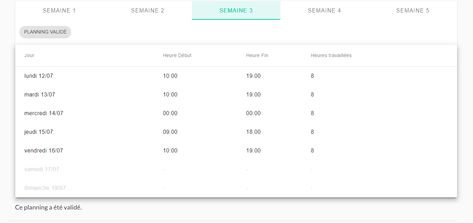473x223 pixels.
Task: Click vendredi 16/07 end time 19:00
Action: (253, 150)
